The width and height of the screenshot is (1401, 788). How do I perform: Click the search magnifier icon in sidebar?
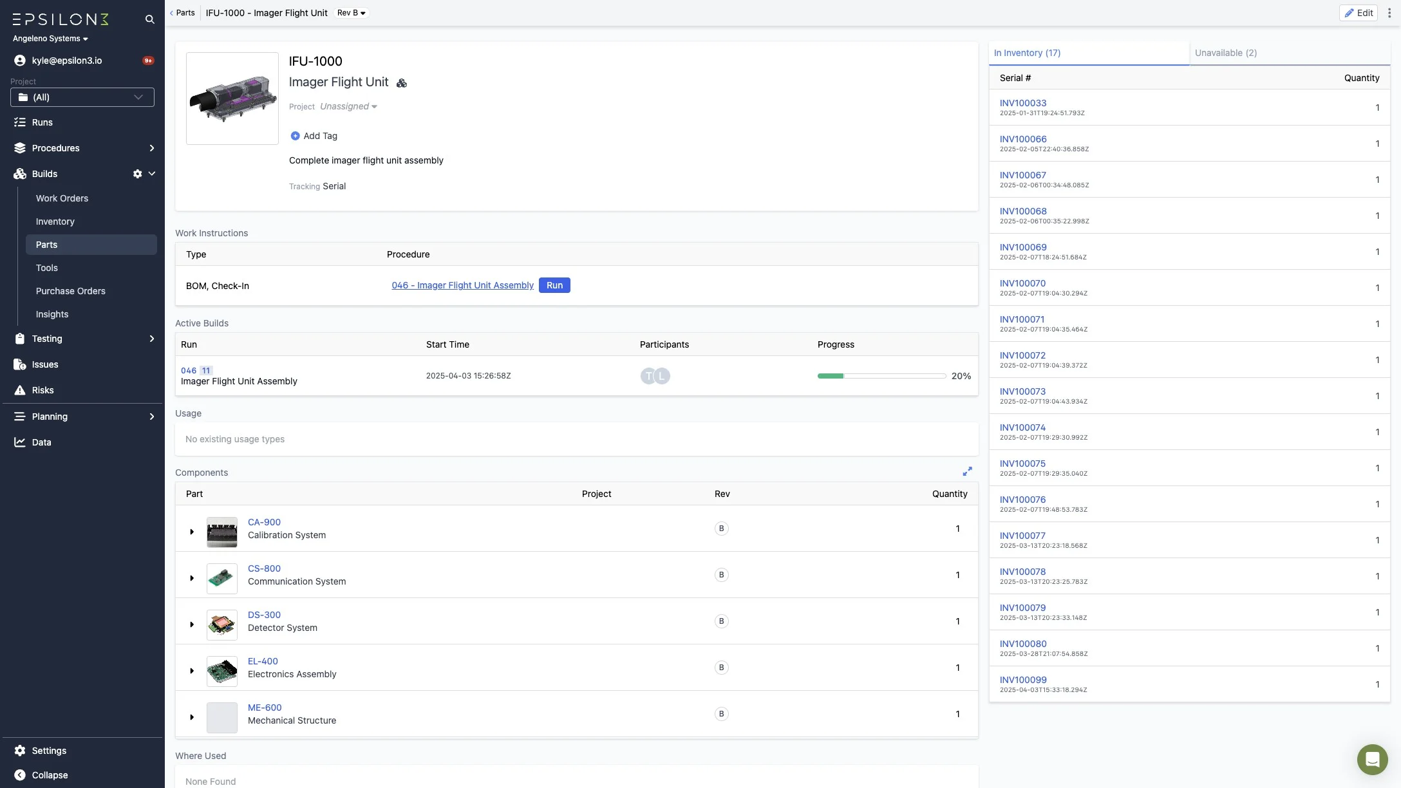point(149,19)
